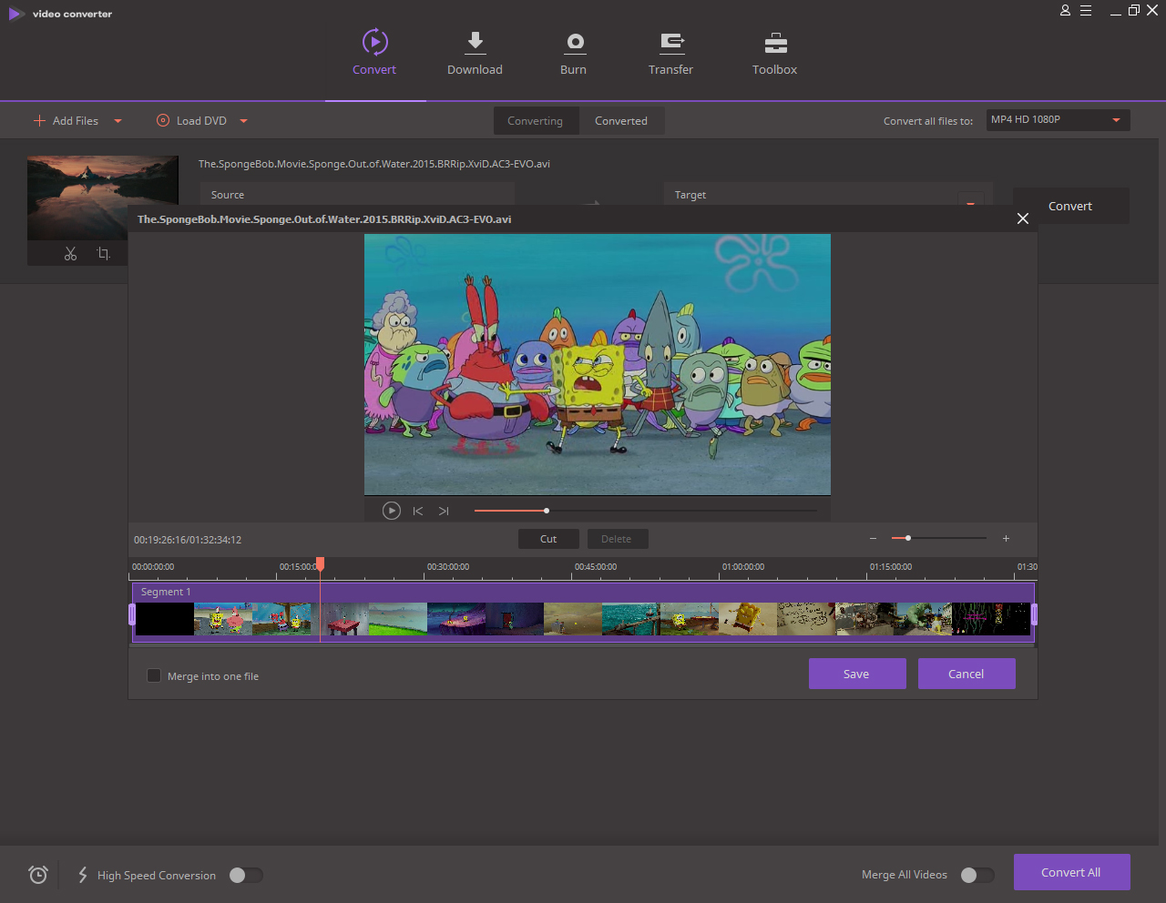Click the scissors trim icon
This screenshot has height=903, width=1166.
click(71, 254)
